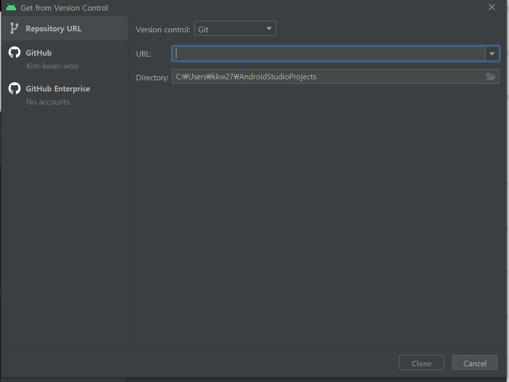Screen dimensions: 509x382
Task: Expand the URL history dropdown arrow
Action: point(491,53)
